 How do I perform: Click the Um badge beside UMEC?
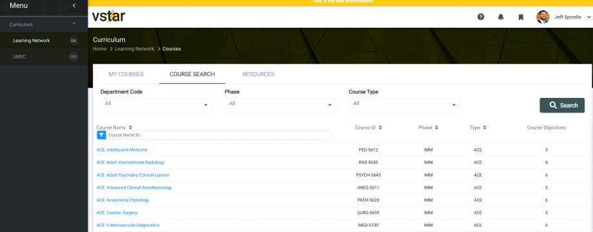click(73, 57)
